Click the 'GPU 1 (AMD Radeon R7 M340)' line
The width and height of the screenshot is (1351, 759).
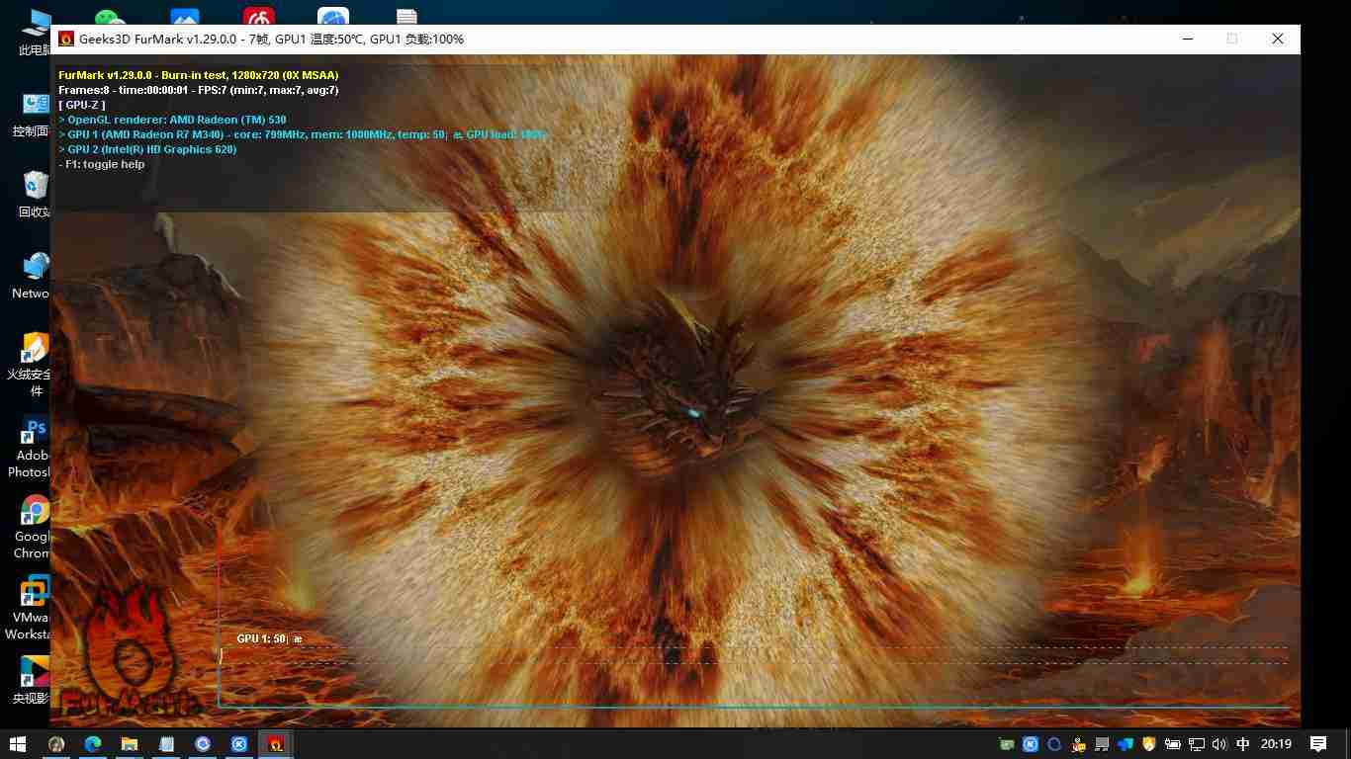pos(302,134)
